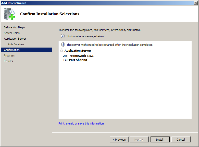Open the Server Roles step

(x=12, y=33)
